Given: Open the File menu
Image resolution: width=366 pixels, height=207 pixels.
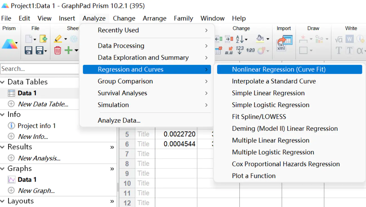Looking at the screenshot, I should [6, 18].
